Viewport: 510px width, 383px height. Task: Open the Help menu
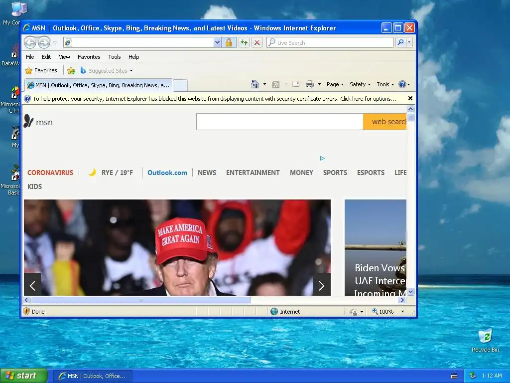[133, 57]
